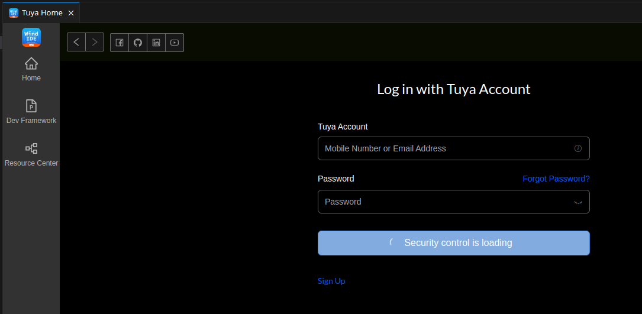Click the Wind IDE logo icon
The height and width of the screenshot is (314, 642).
pos(31,37)
